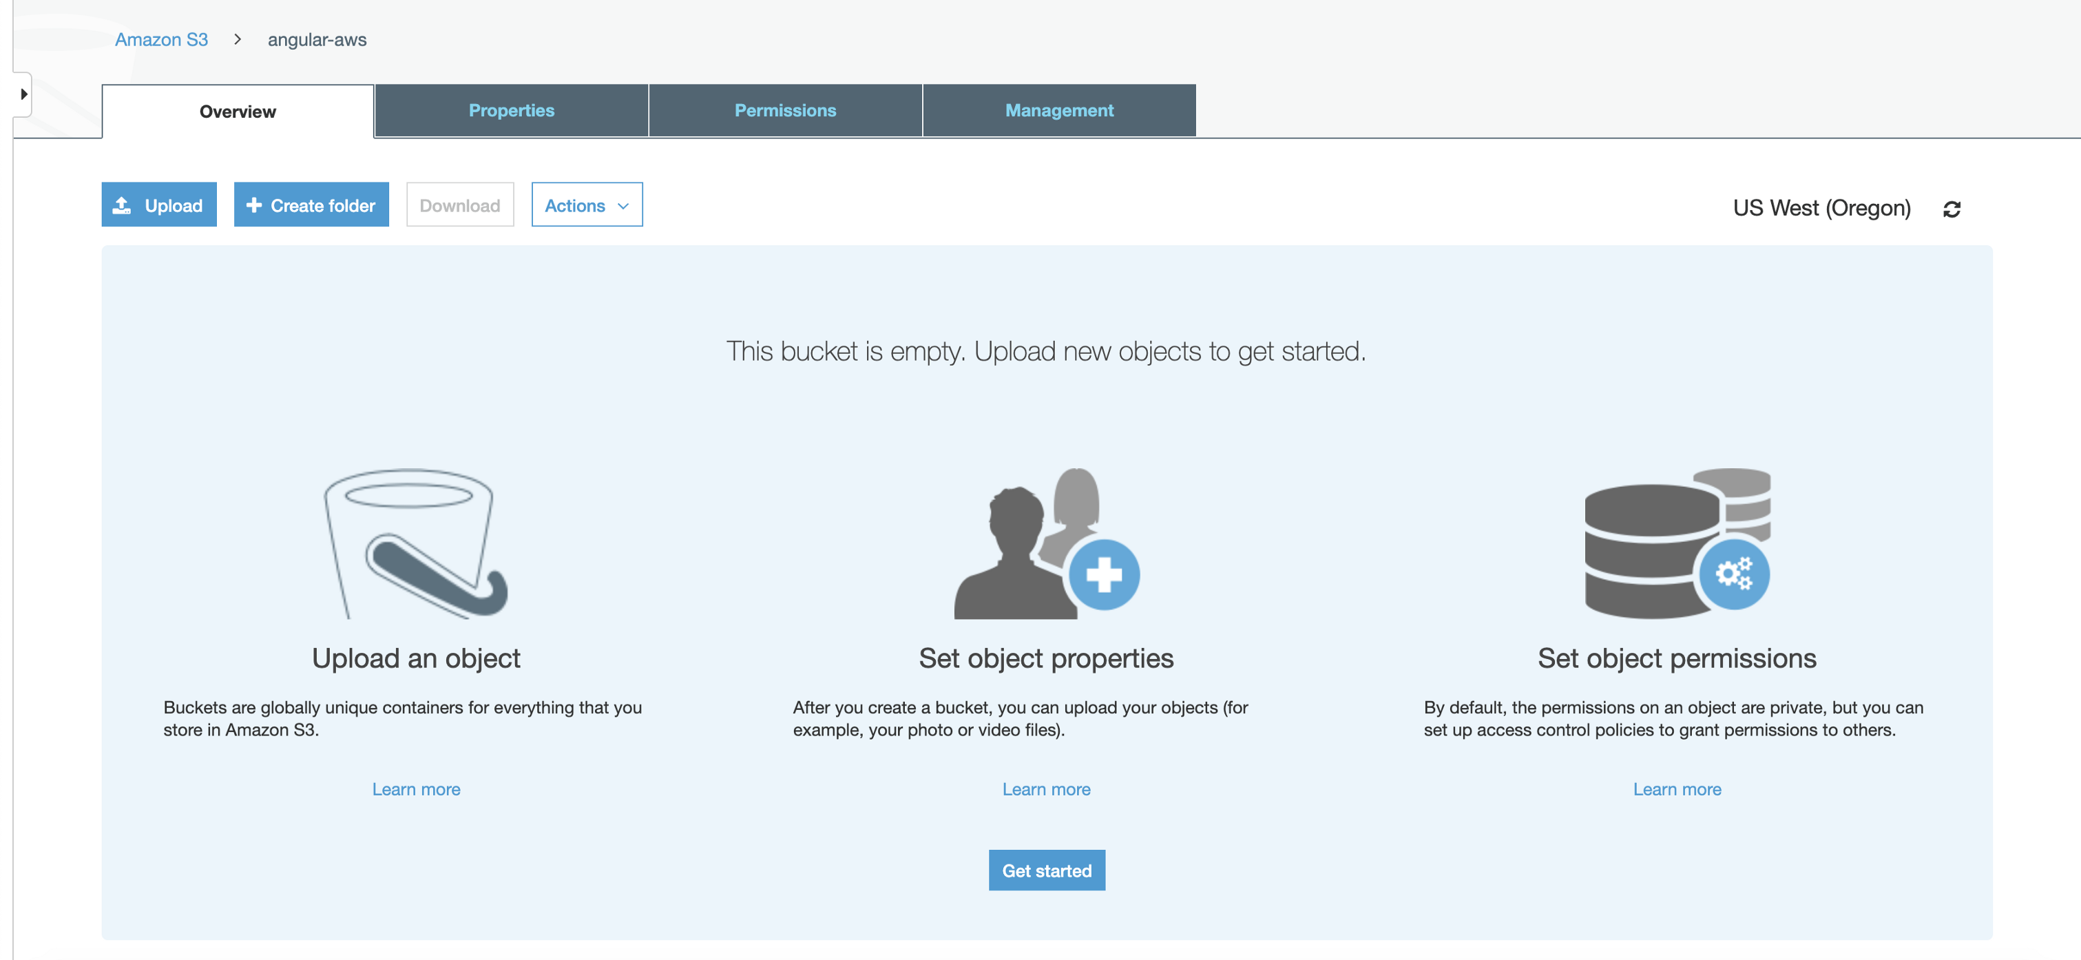2081x960 pixels.
Task: Click the refresh icon beside US West (Oregon)
Action: pyautogui.click(x=1951, y=209)
